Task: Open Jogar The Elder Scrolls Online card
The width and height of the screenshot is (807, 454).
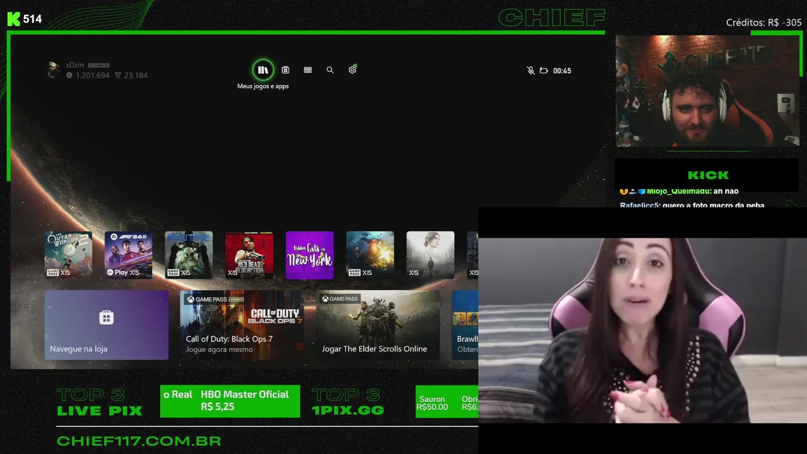Action: click(x=378, y=325)
